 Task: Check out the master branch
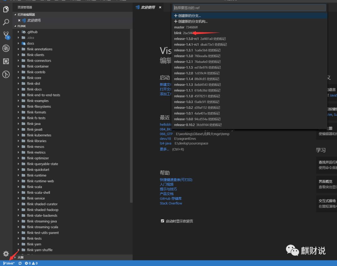249,27
